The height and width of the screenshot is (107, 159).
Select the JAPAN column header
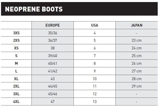pos(136,25)
